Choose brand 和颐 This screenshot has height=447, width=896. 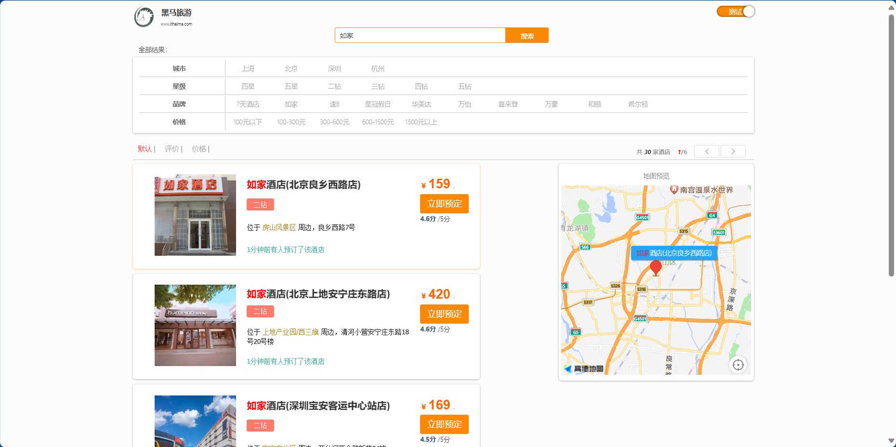coord(595,104)
